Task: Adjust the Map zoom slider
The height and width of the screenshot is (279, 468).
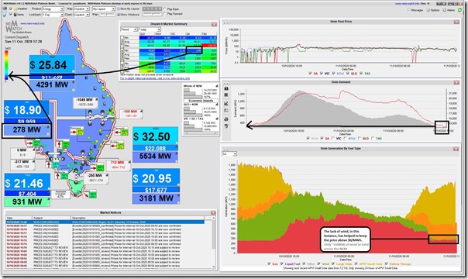Action: pos(107,14)
